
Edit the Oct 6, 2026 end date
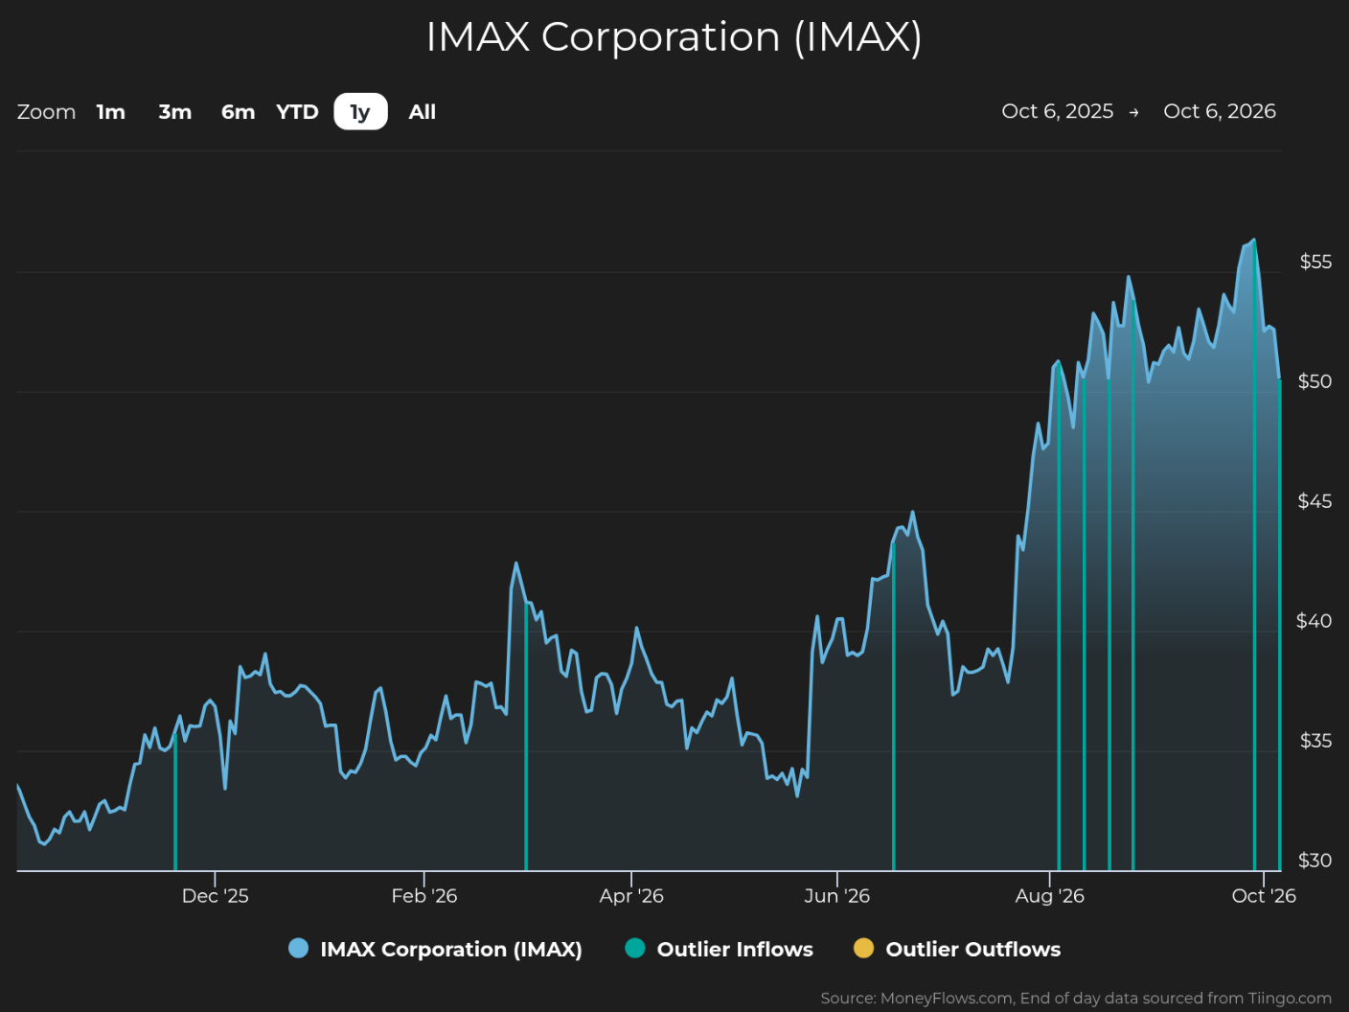tap(1220, 111)
